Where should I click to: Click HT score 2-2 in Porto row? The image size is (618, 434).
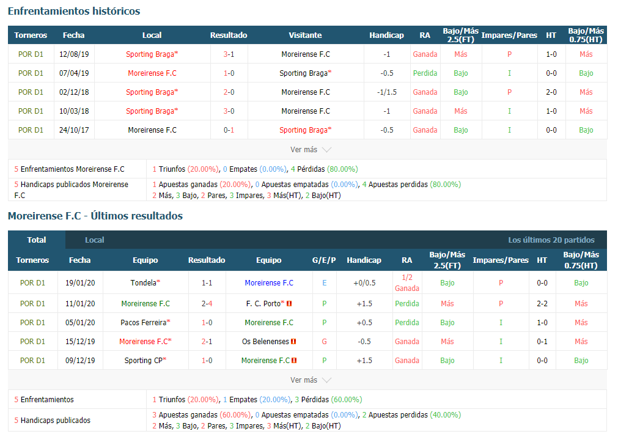[542, 304]
